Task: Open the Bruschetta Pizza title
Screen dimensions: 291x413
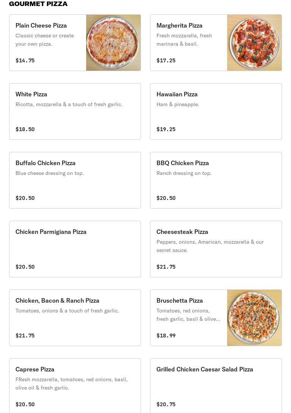Action: [180, 300]
